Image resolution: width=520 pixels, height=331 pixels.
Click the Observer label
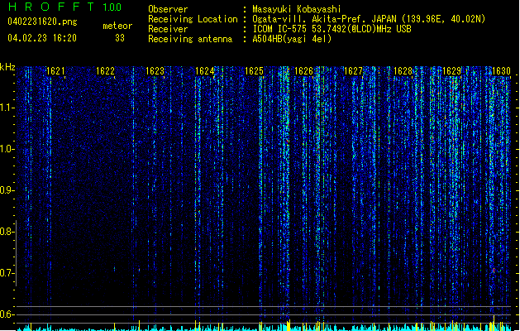pos(168,9)
